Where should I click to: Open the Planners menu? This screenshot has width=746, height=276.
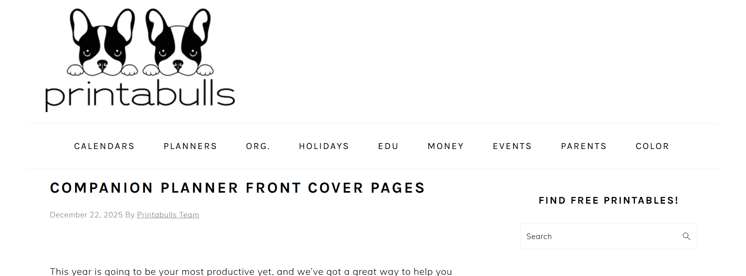(190, 146)
